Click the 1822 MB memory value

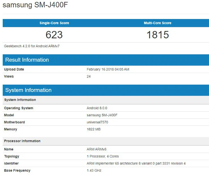tap(94, 129)
